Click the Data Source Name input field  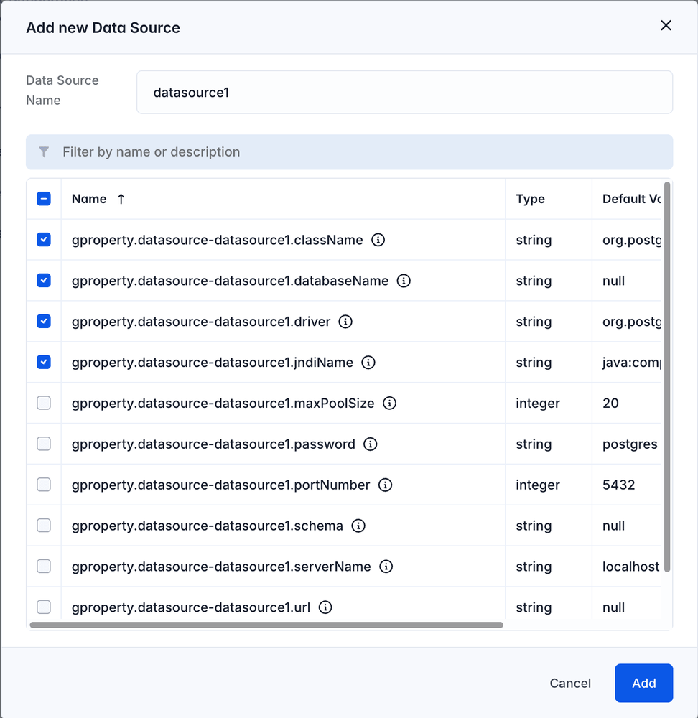pos(404,92)
